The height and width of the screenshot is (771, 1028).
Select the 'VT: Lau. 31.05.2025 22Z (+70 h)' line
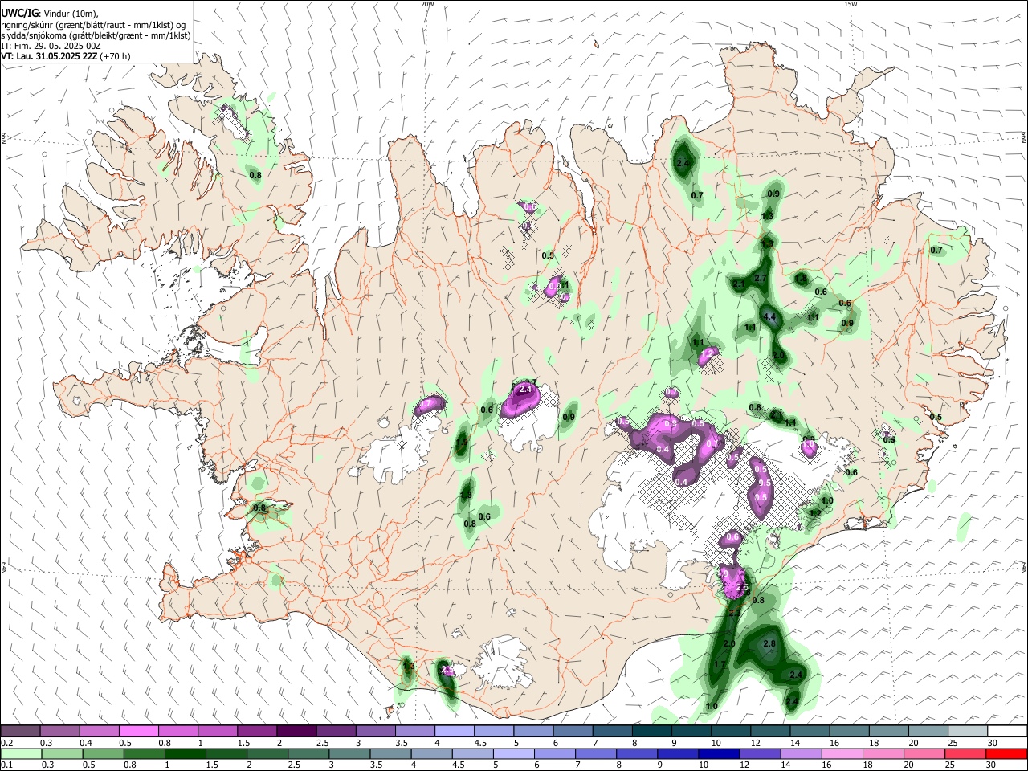pyautogui.click(x=66, y=56)
